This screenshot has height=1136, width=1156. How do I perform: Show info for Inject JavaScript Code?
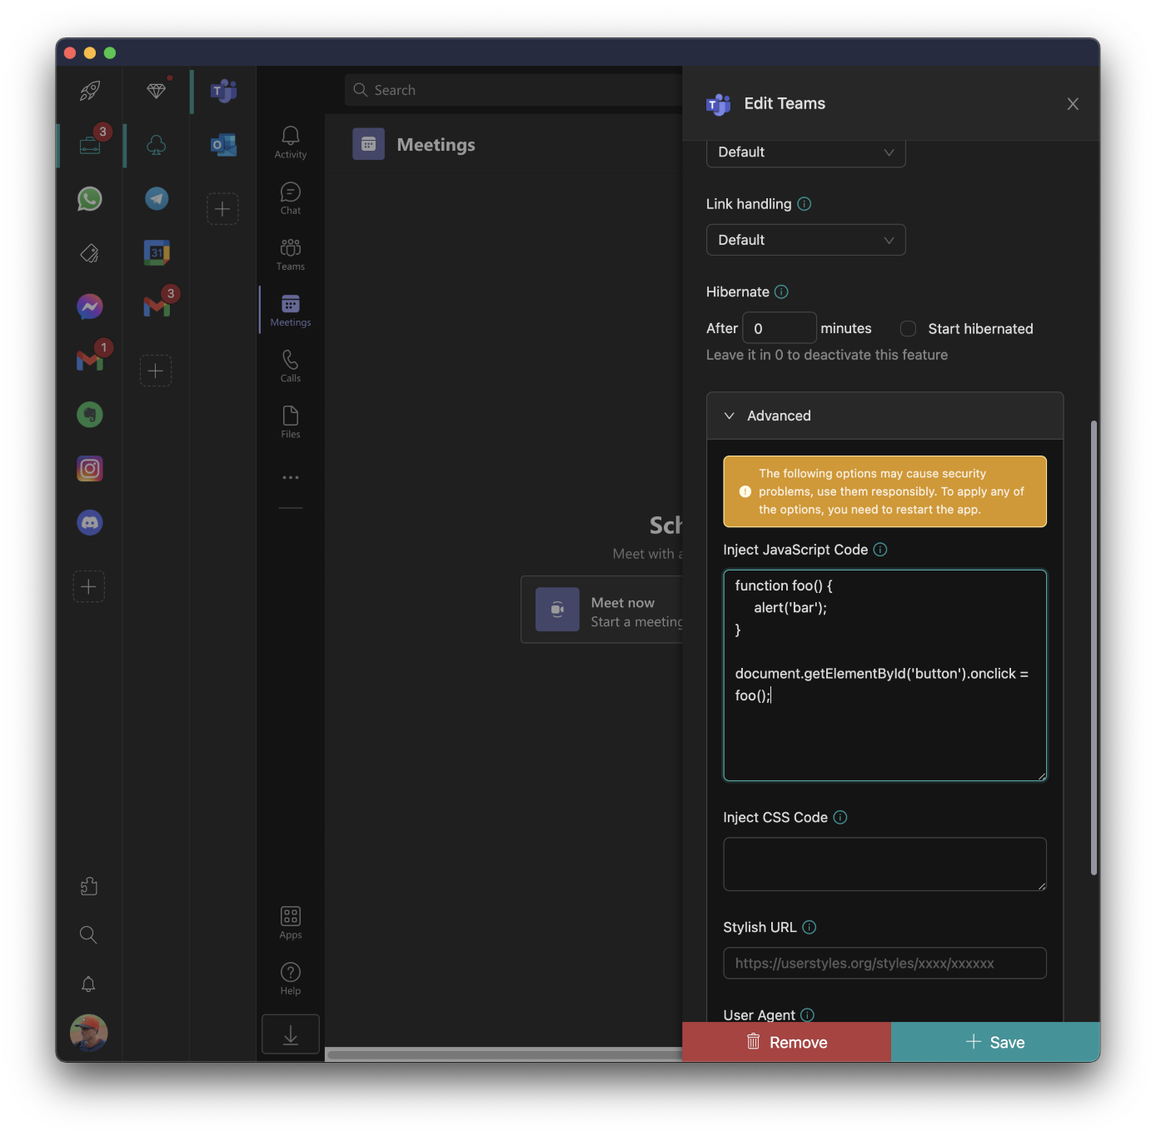(880, 550)
